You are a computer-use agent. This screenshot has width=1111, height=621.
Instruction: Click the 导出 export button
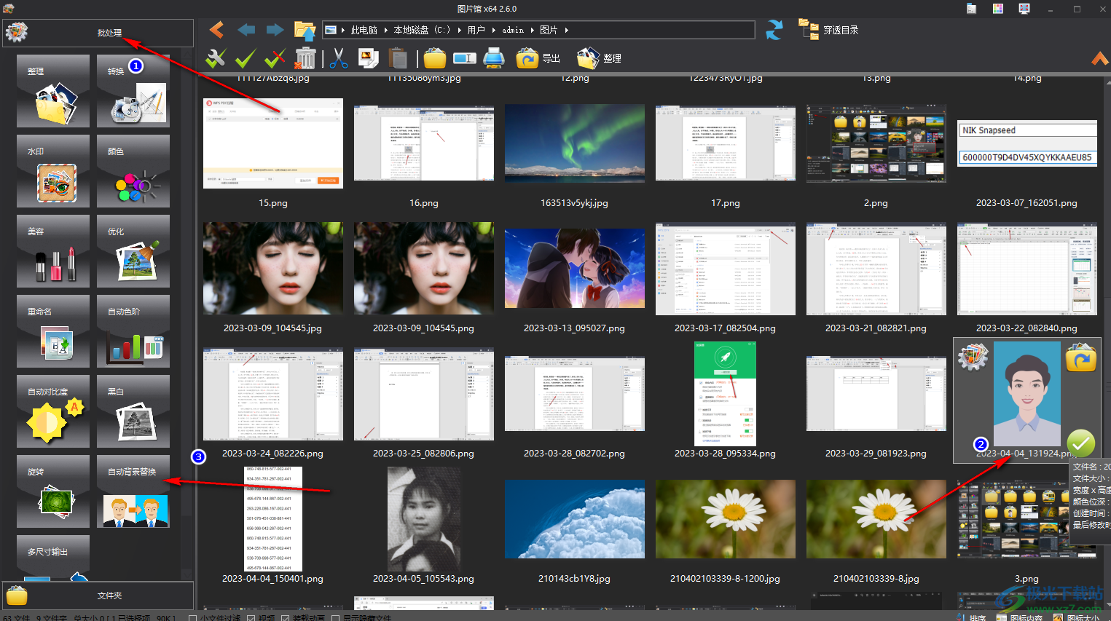point(538,58)
